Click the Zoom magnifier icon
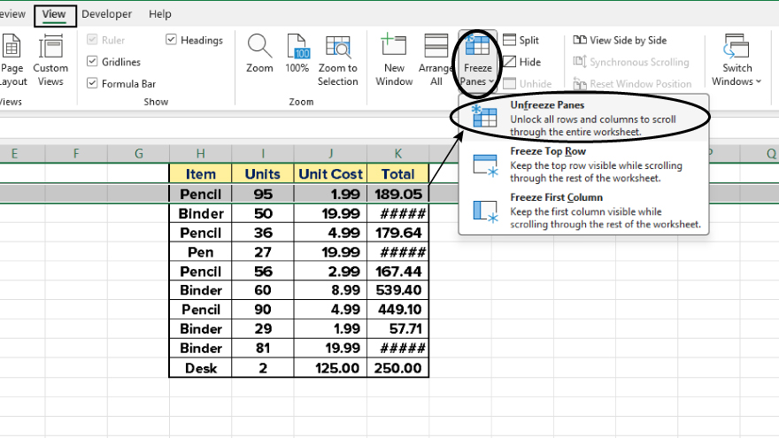Image resolution: width=779 pixels, height=438 pixels. (259, 46)
